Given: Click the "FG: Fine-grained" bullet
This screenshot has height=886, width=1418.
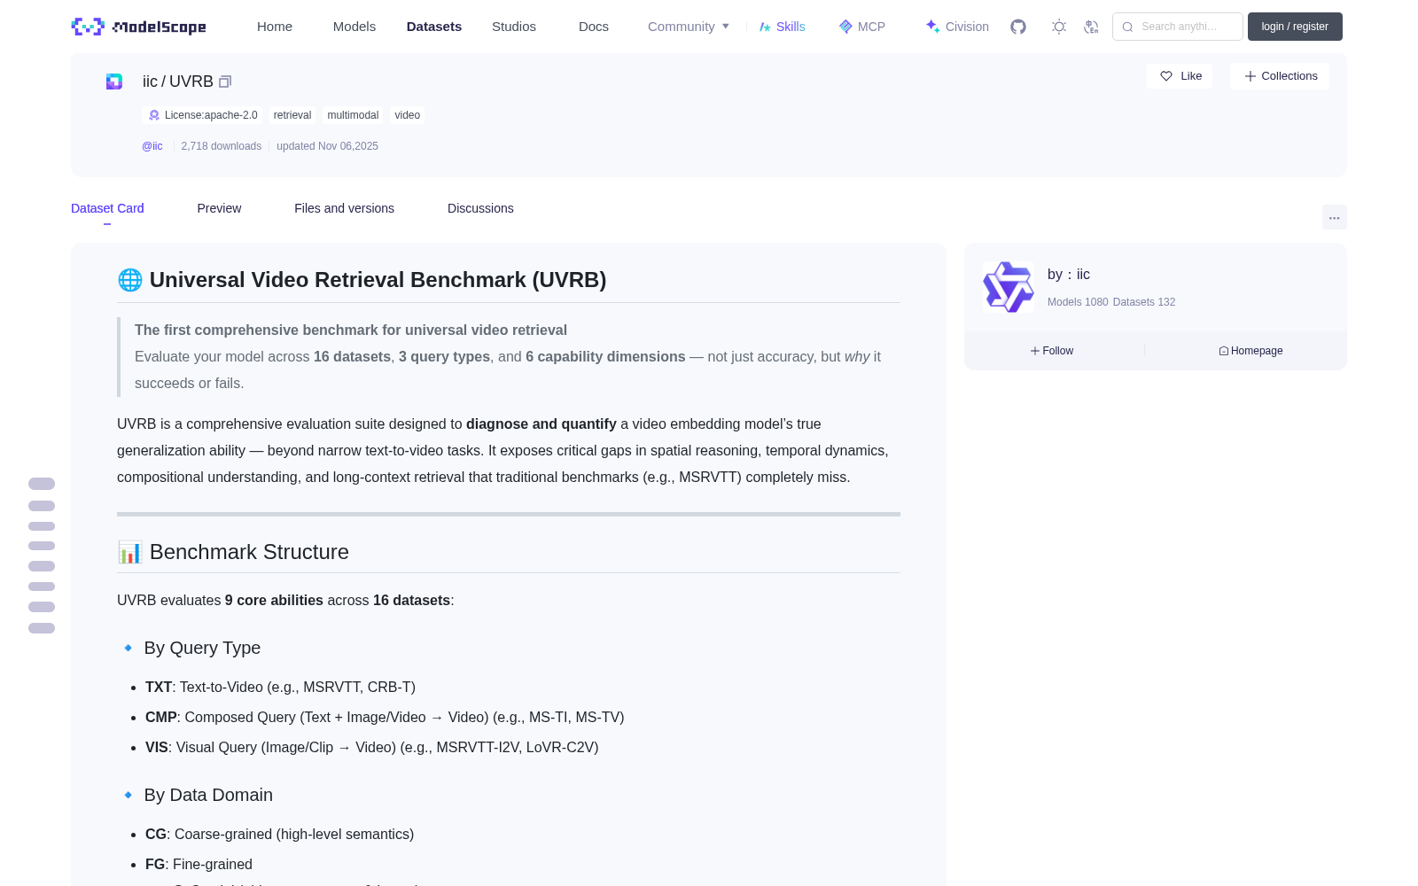Looking at the screenshot, I should coord(199,865).
